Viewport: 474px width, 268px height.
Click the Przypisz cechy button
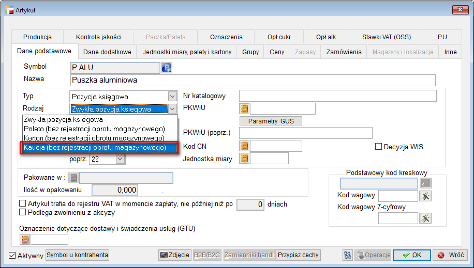(299, 255)
